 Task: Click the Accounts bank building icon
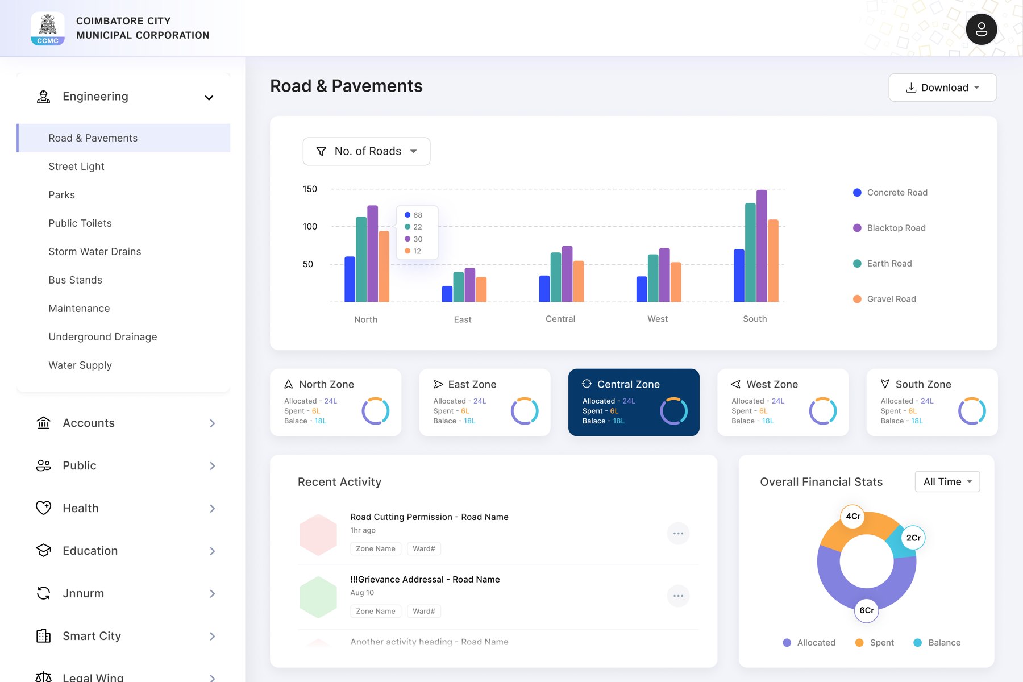point(44,423)
